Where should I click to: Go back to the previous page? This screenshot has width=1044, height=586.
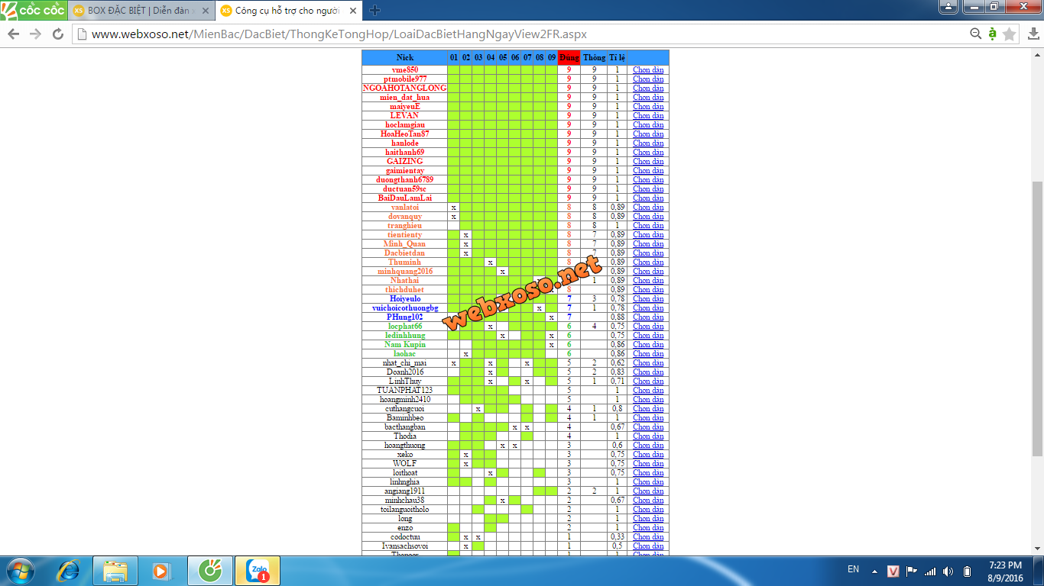(13, 34)
